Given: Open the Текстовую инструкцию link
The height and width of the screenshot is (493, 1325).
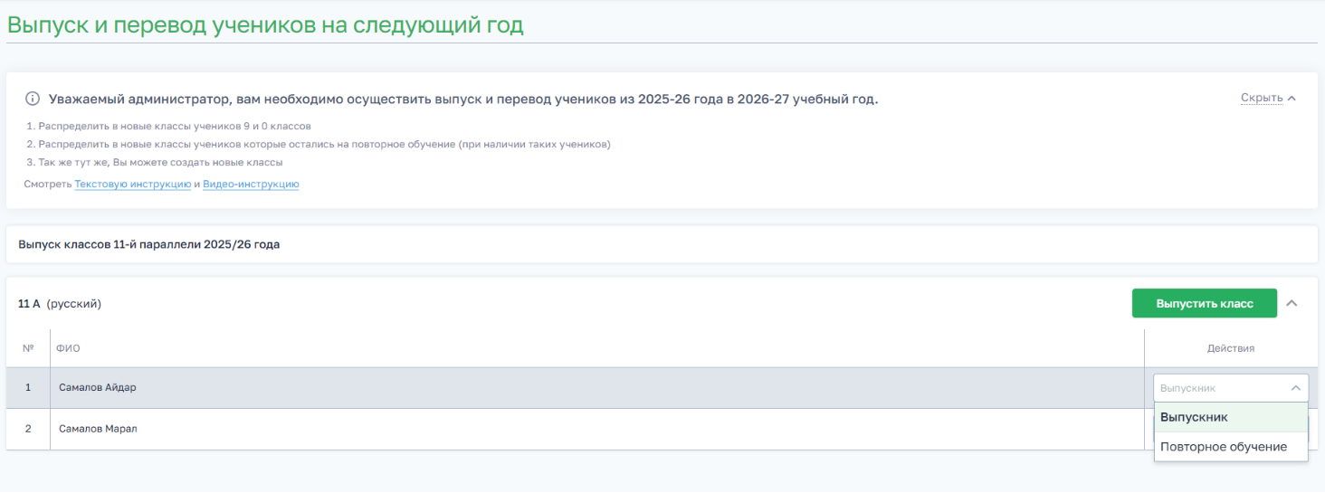Looking at the screenshot, I should coord(133,184).
